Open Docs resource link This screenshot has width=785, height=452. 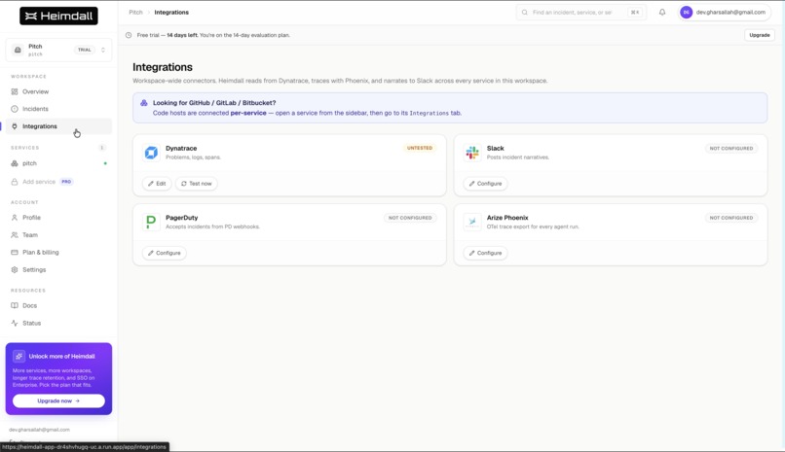[x=58, y=305]
